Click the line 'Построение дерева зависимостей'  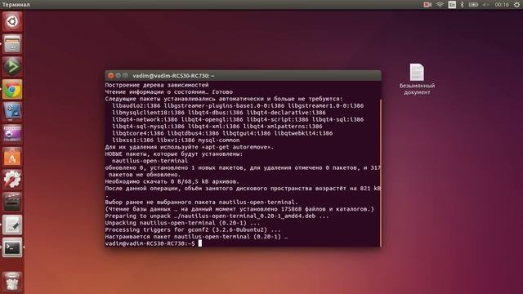click(157, 85)
